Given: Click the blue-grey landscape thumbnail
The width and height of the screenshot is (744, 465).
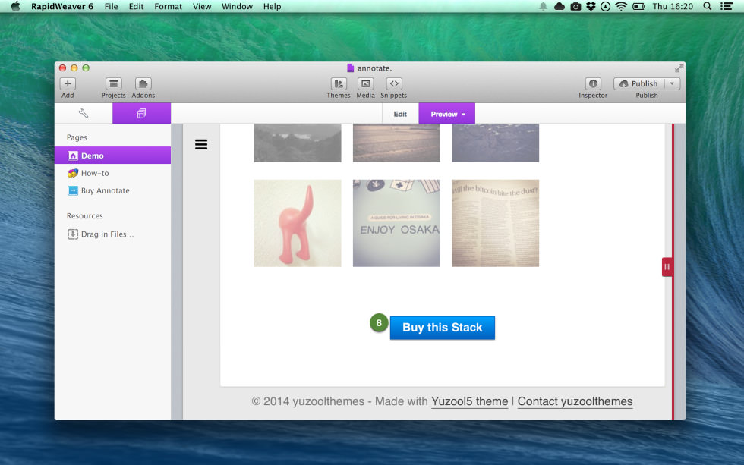Looking at the screenshot, I should pos(495,143).
